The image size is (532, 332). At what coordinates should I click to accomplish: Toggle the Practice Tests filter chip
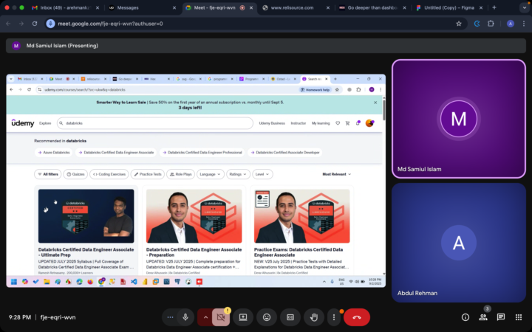pyautogui.click(x=148, y=174)
